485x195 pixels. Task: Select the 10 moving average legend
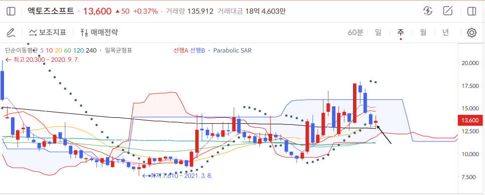(49, 50)
